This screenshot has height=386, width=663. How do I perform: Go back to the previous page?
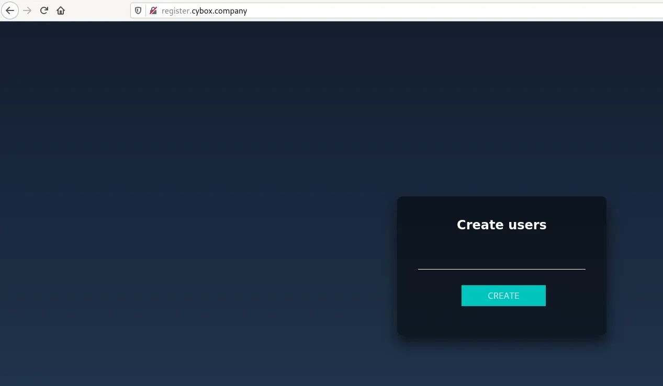10,10
